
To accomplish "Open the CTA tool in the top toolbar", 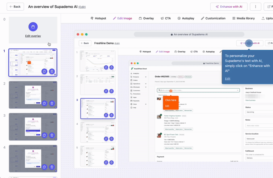I will coord(166,18).
